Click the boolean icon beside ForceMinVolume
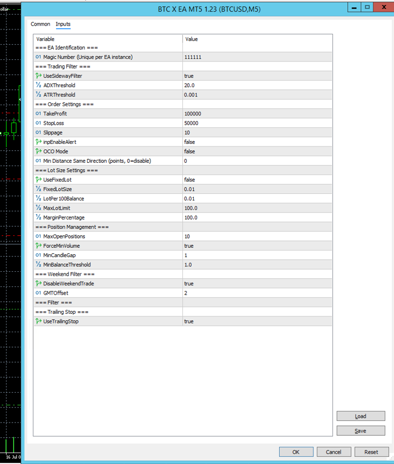Image resolution: width=394 pixels, height=464 pixels. (38, 246)
